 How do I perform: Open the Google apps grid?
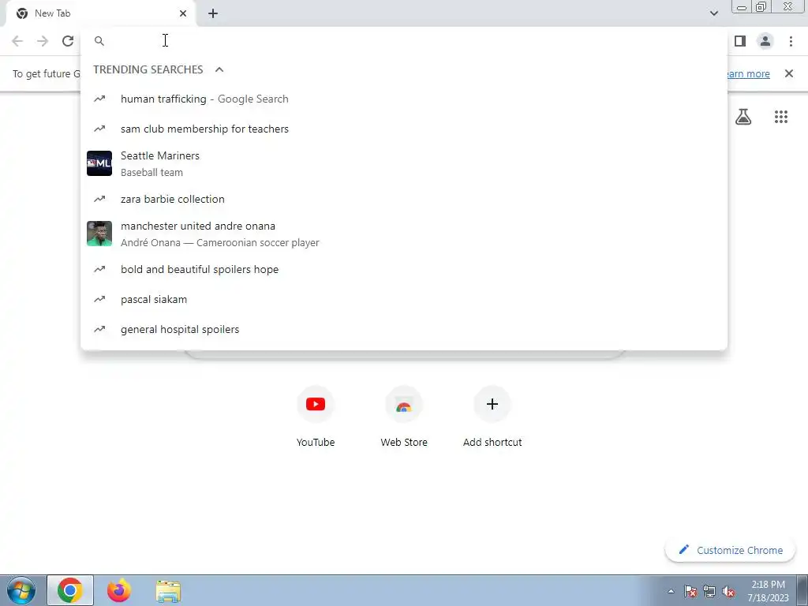click(781, 117)
